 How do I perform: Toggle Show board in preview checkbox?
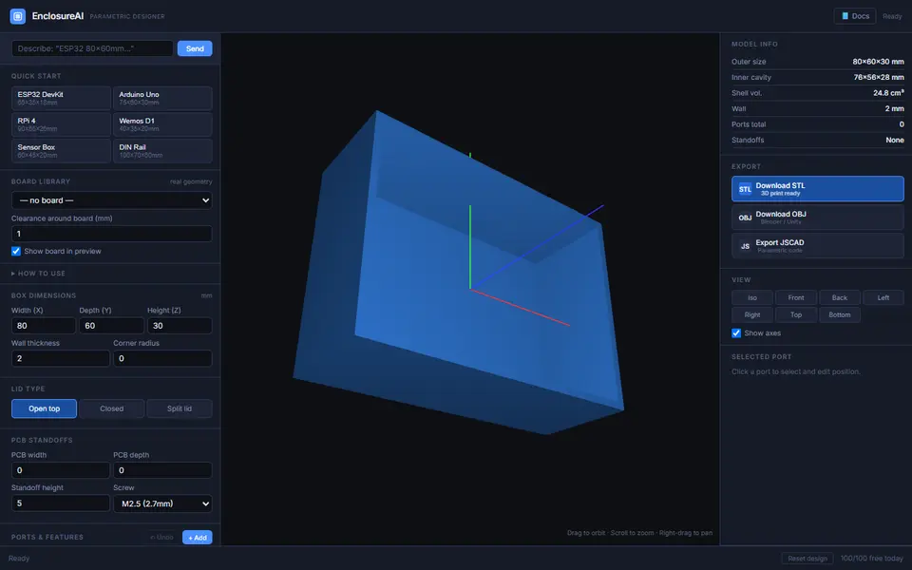coord(16,251)
